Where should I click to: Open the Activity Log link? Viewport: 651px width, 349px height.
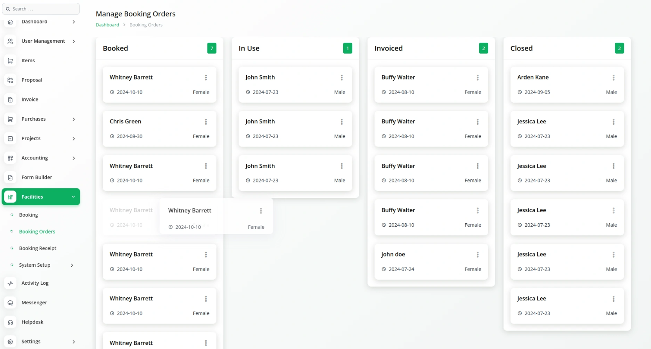click(35, 283)
